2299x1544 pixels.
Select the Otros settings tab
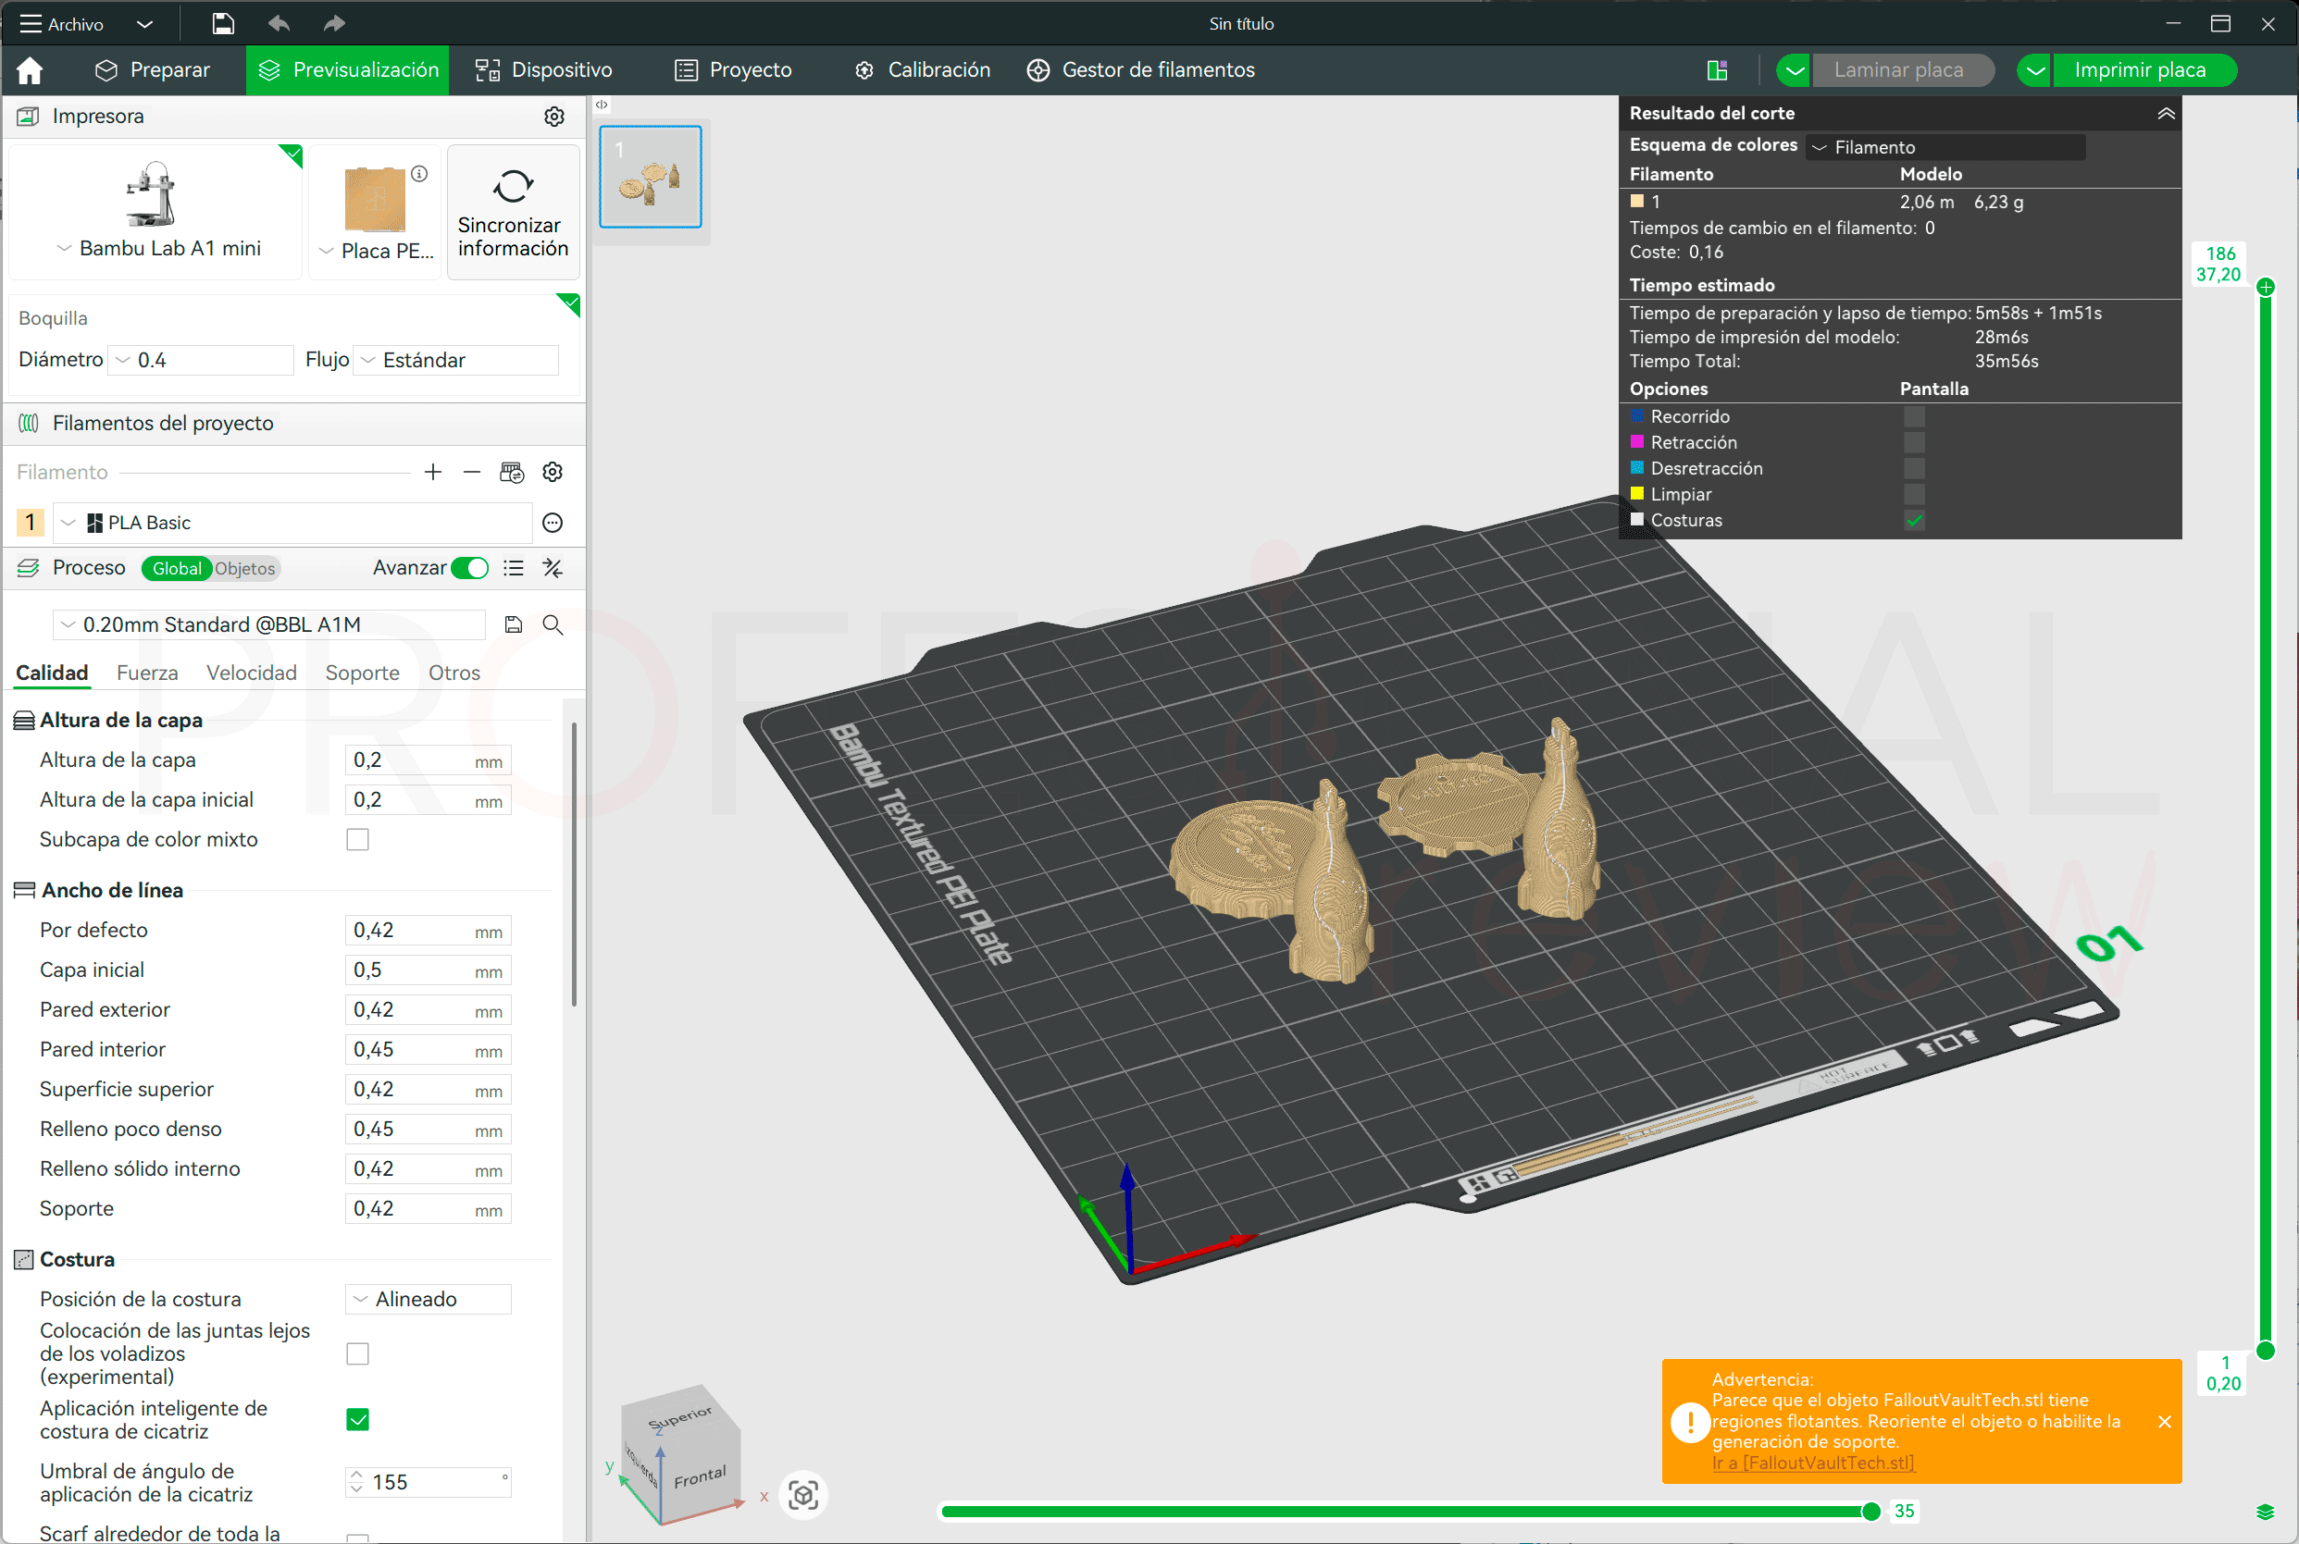point(454,673)
